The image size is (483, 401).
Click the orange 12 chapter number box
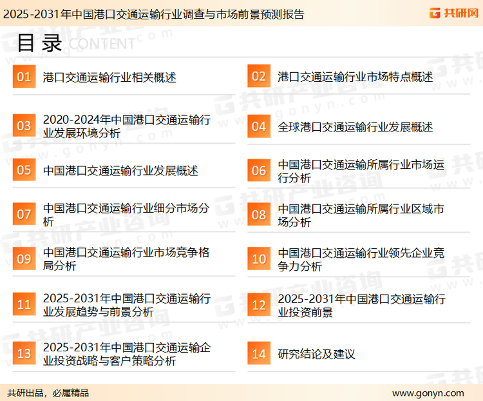tap(259, 305)
